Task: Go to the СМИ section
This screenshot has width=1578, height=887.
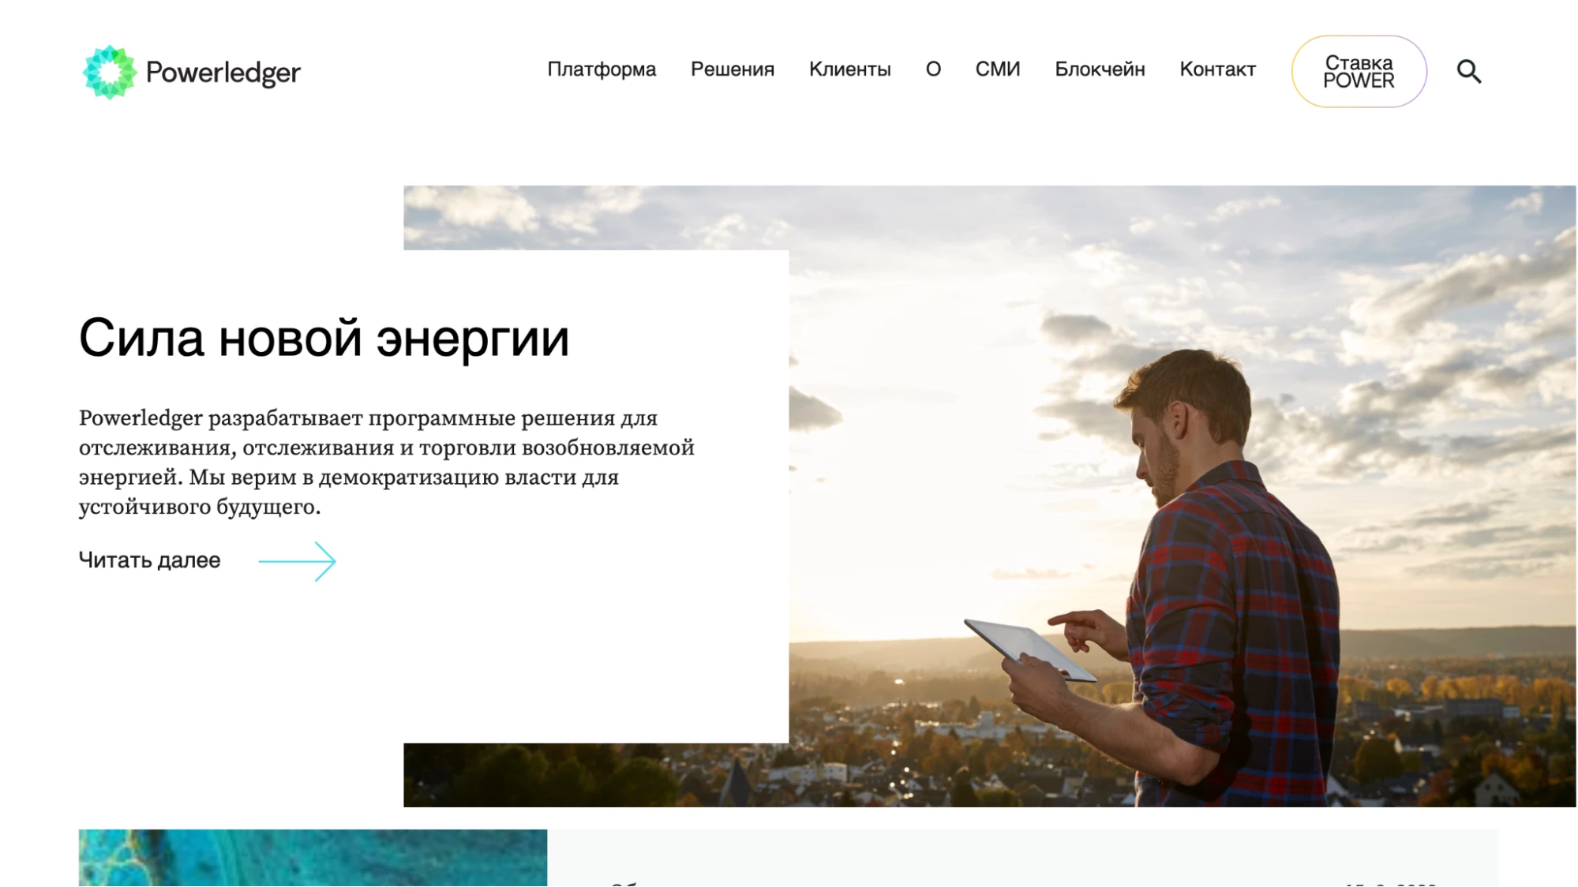Action: [998, 69]
